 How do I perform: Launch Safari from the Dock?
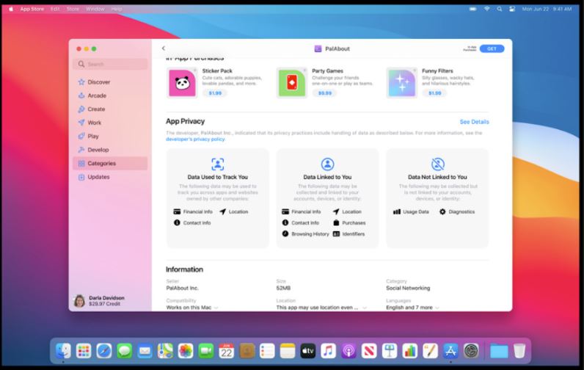click(x=104, y=351)
